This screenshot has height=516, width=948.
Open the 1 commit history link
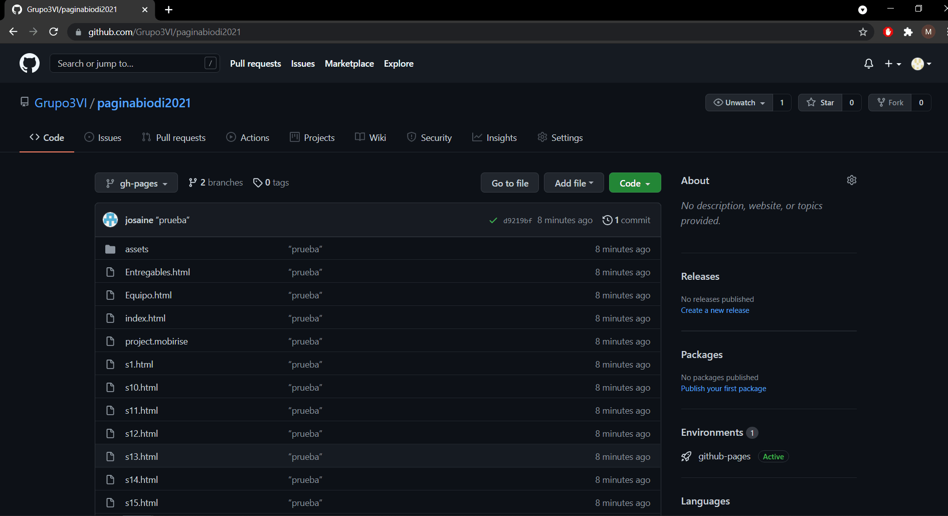[627, 220]
